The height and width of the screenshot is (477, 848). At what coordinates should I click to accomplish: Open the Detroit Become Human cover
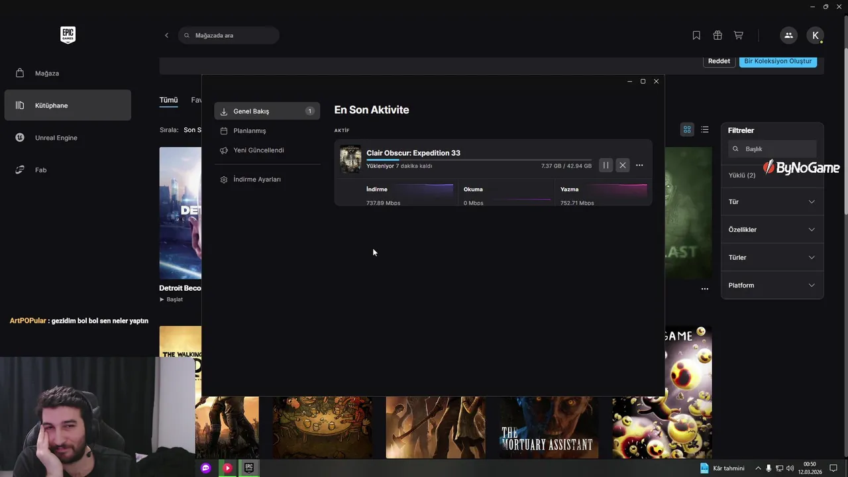180,213
